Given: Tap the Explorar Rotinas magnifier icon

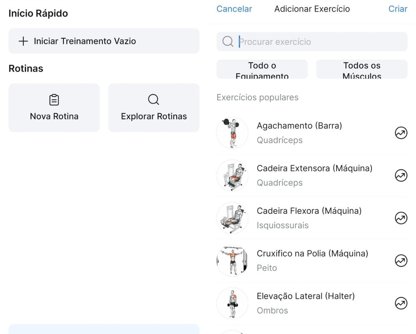Looking at the screenshot, I should pyautogui.click(x=153, y=100).
